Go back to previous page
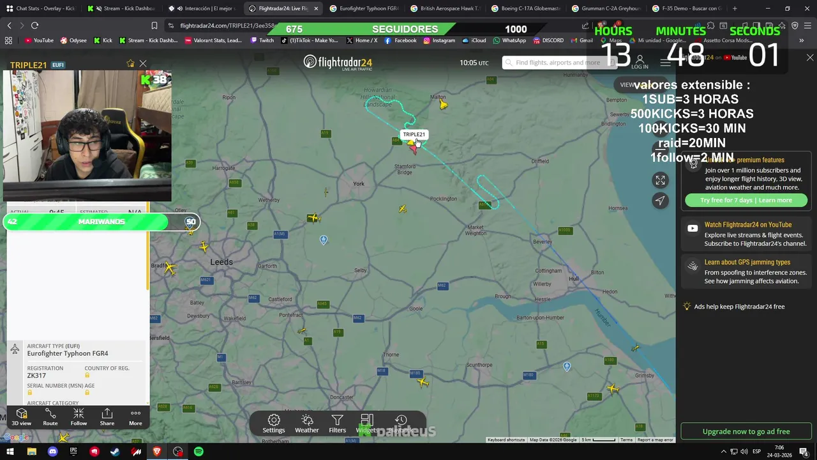This screenshot has height=460, width=817. (x=9, y=26)
